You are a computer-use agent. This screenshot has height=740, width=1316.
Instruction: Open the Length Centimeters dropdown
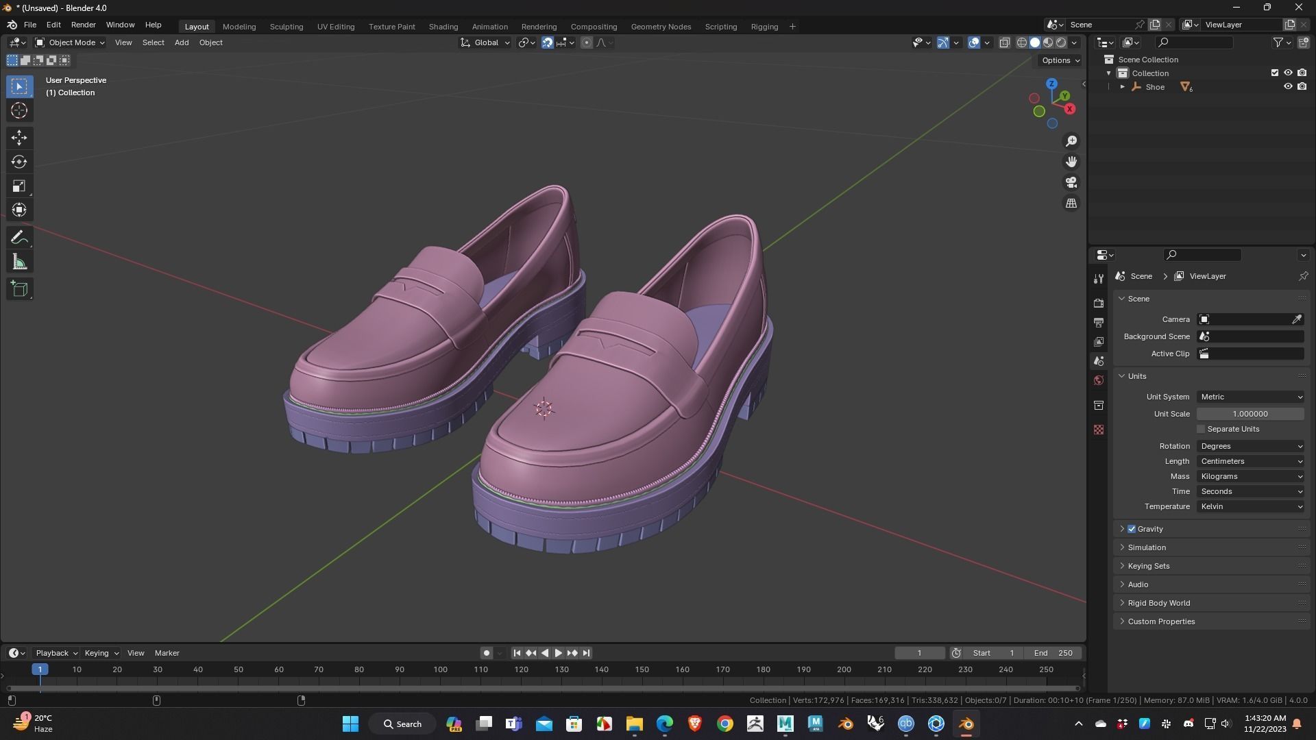(1250, 461)
